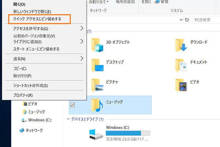
Task: Expand ライブラリに追加(I) submenu arrow
Action: [82, 42]
